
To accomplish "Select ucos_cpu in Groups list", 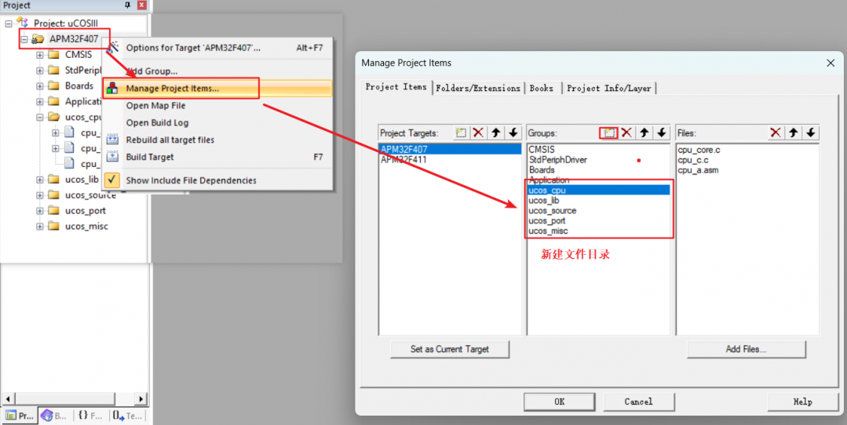I will [598, 190].
